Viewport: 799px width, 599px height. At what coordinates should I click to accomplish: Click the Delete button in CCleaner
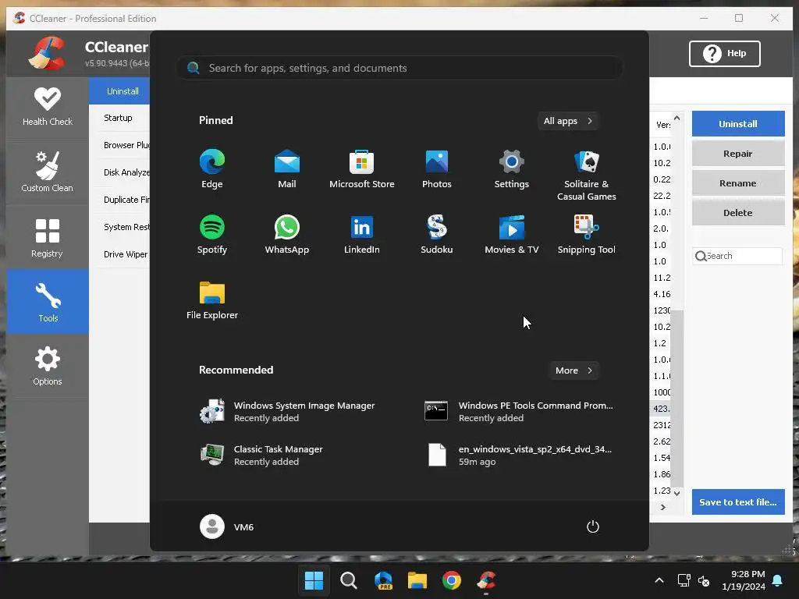[738, 213]
